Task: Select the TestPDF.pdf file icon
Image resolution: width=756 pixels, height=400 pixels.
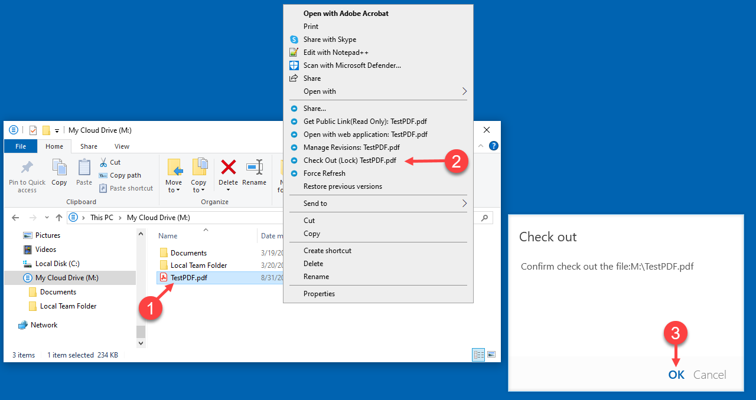Action: pos(164,278)
